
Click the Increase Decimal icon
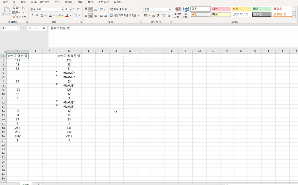pos(164,15)
